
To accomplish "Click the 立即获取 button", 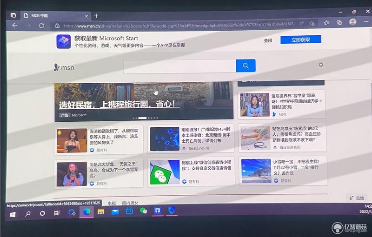I will click(300, 39).
